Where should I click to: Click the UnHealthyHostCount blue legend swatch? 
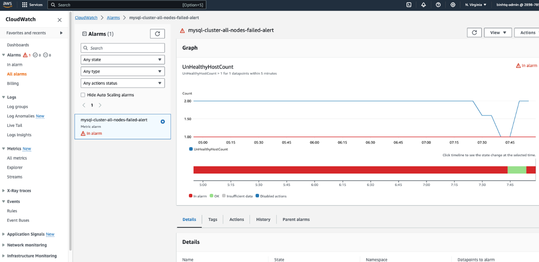pyautogui.click(x=191, y=149)
